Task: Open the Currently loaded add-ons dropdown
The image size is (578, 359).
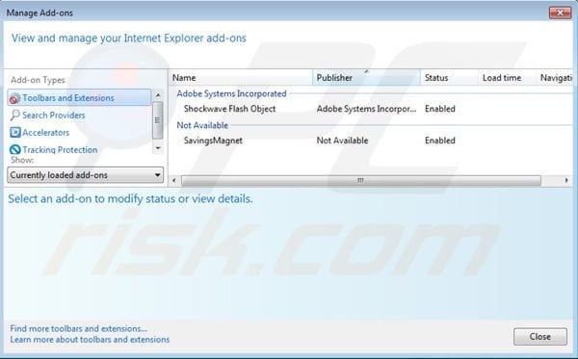Action: point(85,175)
